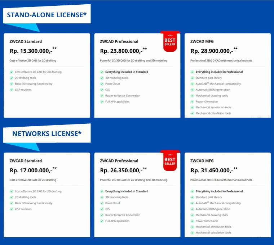Click the Rp. 28.900.000 price
This screenshot has width=274, height=245.
pyautogui.click(x=214, y=51)
